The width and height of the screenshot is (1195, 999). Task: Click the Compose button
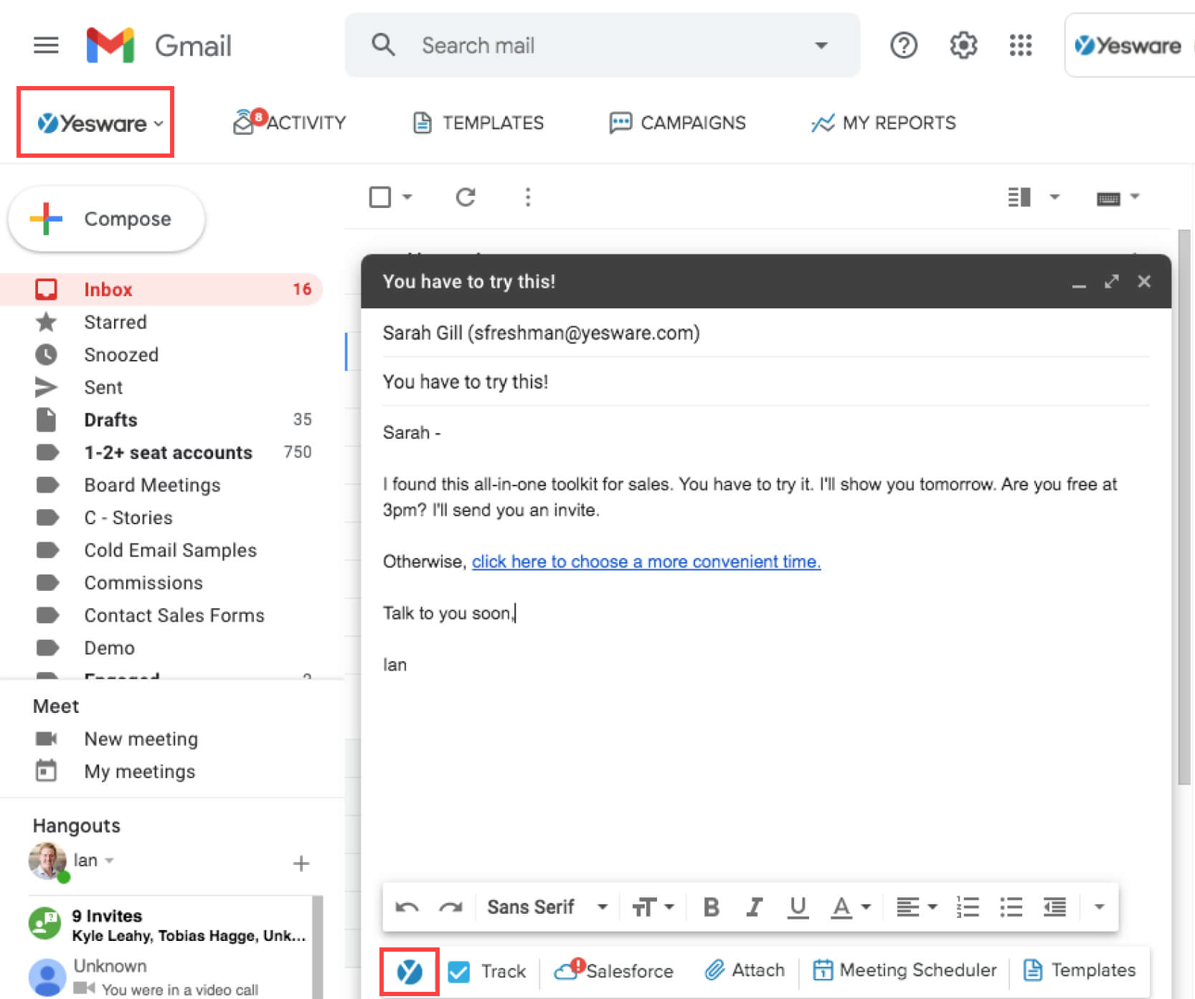click(x=107, y=219)
